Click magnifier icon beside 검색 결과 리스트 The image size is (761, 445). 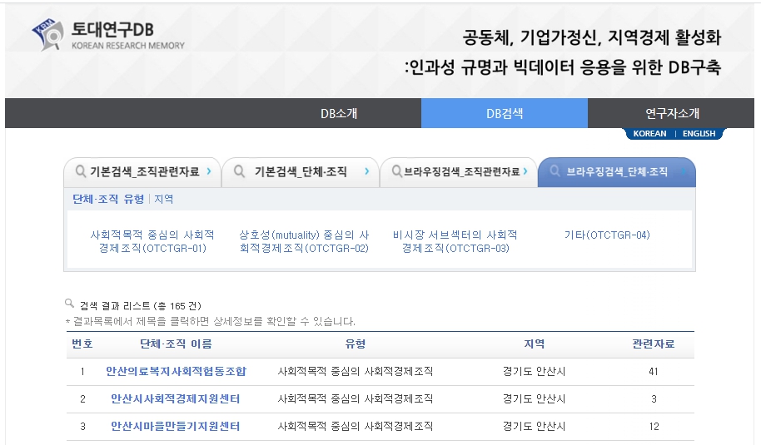point(70,304)
